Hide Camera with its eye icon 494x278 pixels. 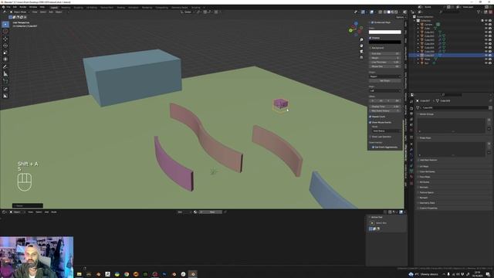(486, 24)
